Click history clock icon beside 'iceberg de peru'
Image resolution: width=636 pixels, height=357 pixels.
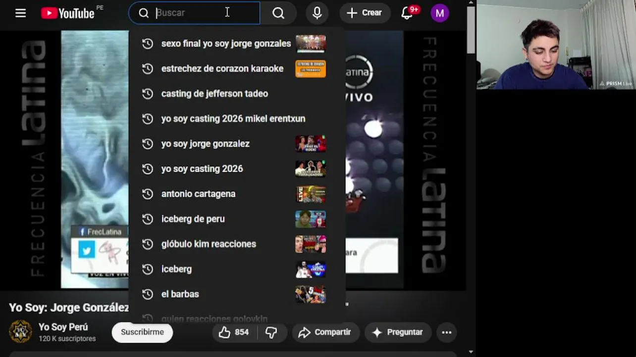click(x=148, y=219)
